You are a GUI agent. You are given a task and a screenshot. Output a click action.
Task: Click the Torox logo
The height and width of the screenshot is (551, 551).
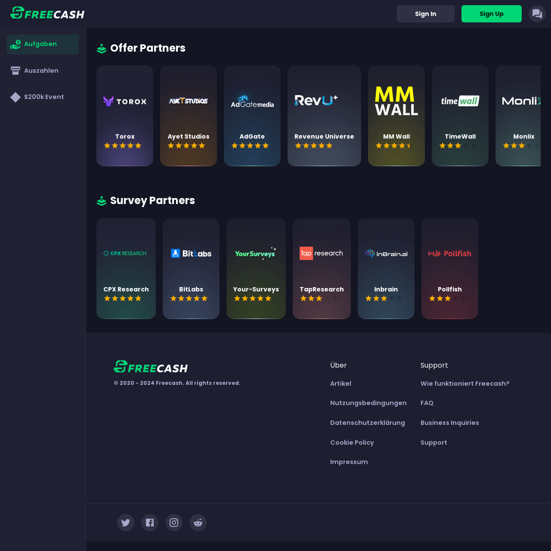(x=125, y=101)
